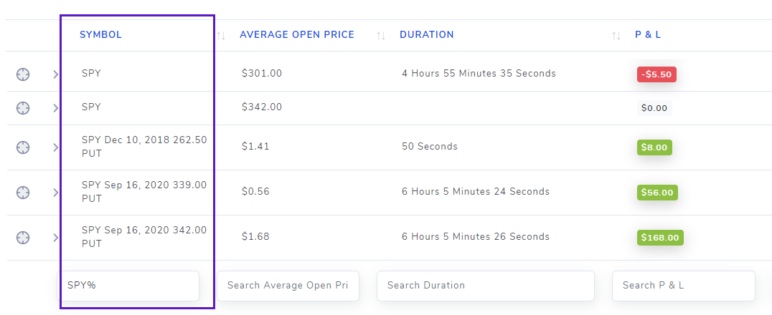Expand the SPY $301.00 row chevron
This screenshot has height=315, width=772.
tap(56, 74)
